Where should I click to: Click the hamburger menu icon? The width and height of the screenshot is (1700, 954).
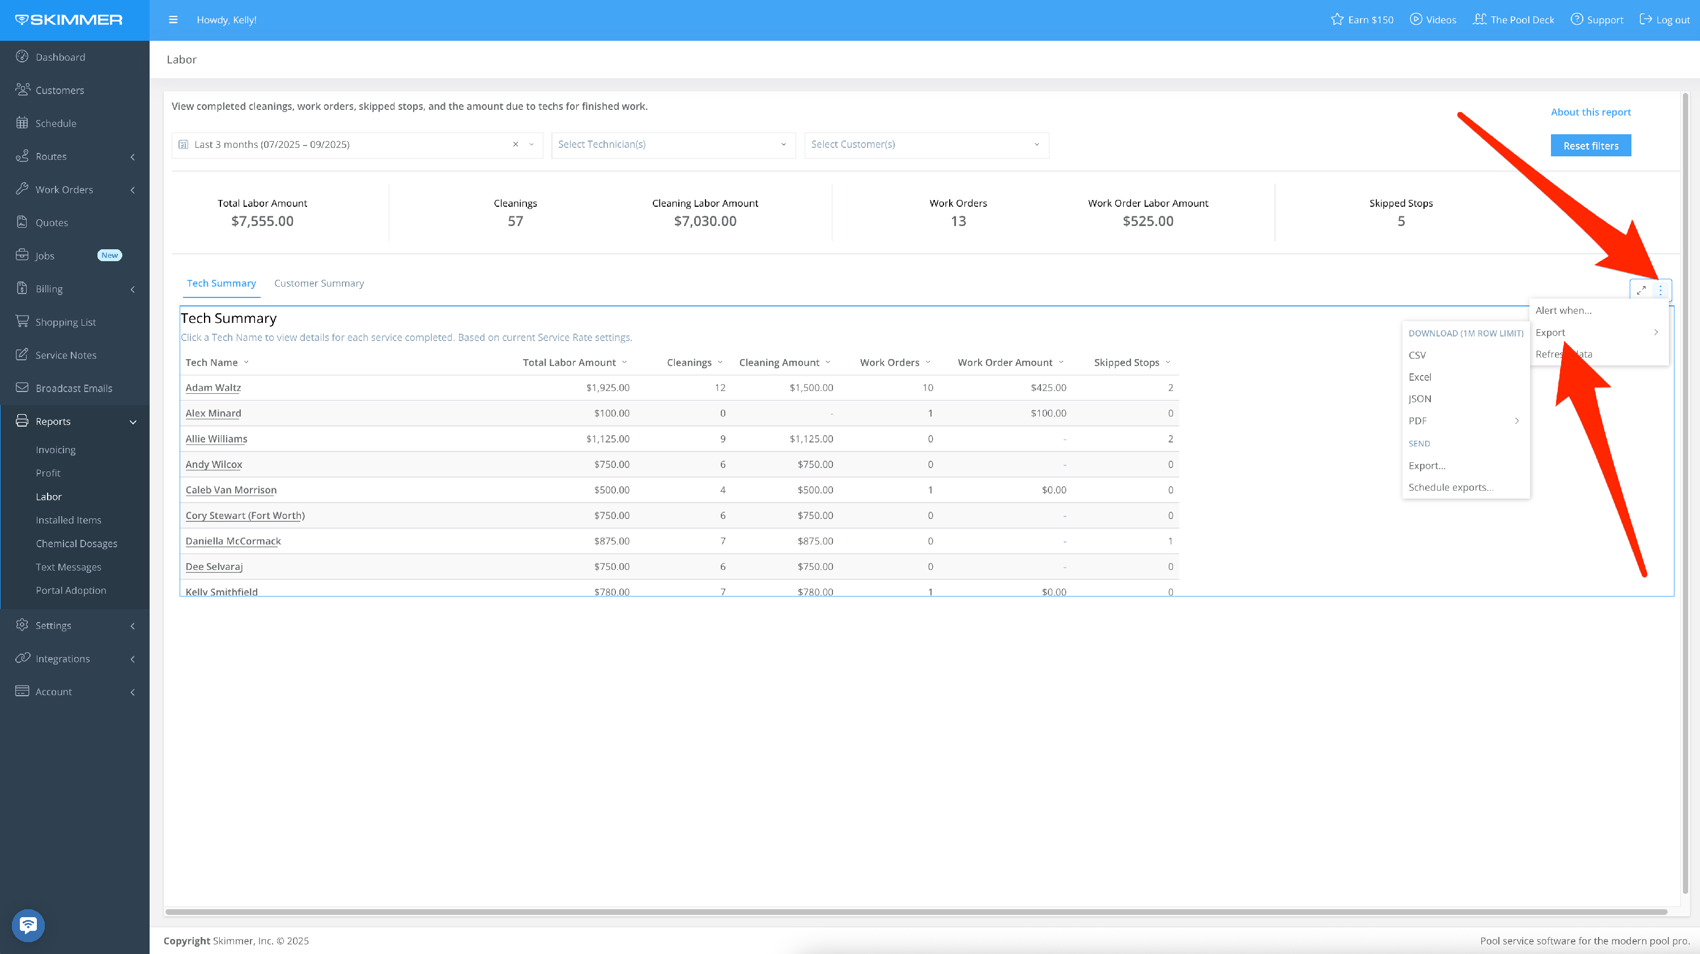(x=173, y=20)
